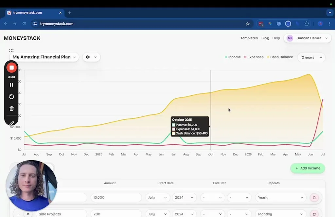Open the Yearly repeats dropdown
Viewport: 335px width, 217px height.
[280, 198]
